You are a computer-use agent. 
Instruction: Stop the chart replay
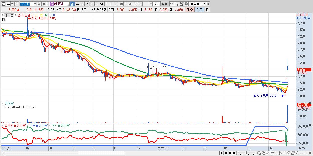tap(230, 153)
